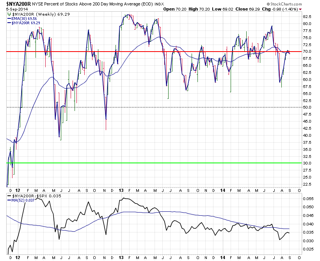Click the red down-arrow next to Chg value
This screenshot has width=320, height=261.
(x=300, y=9)
